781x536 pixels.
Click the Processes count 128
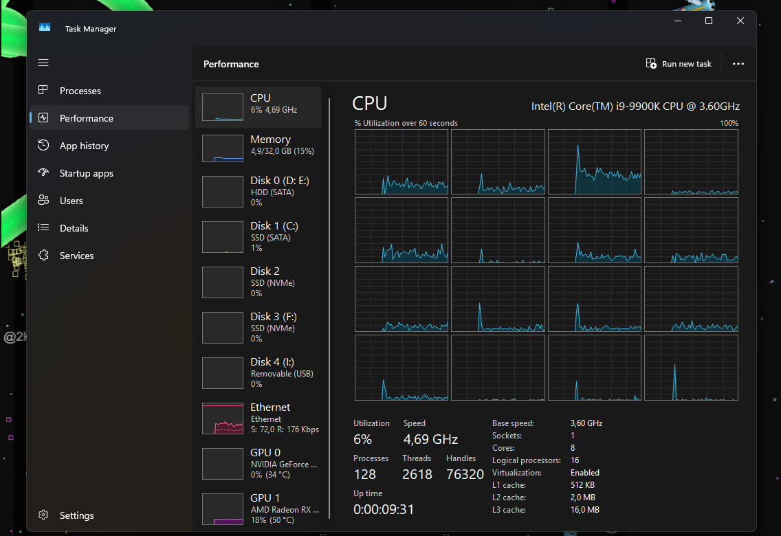pyautogui.click(x=364, y=474)
